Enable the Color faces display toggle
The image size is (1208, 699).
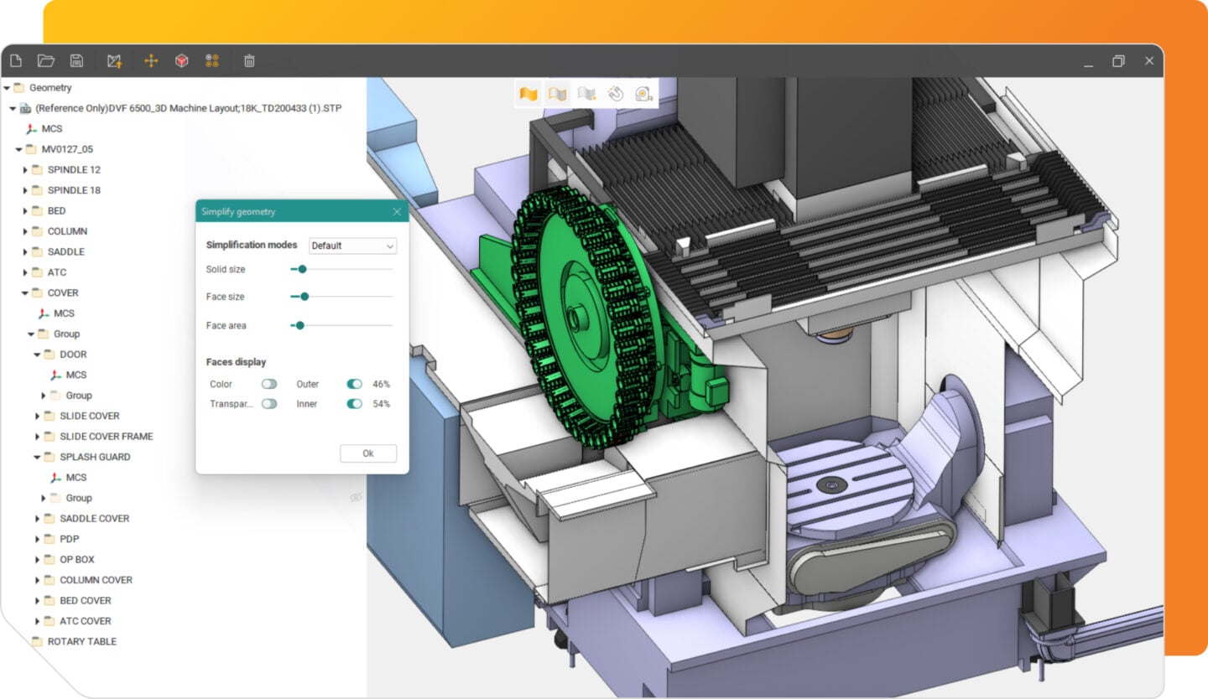(x=269, y=384)
